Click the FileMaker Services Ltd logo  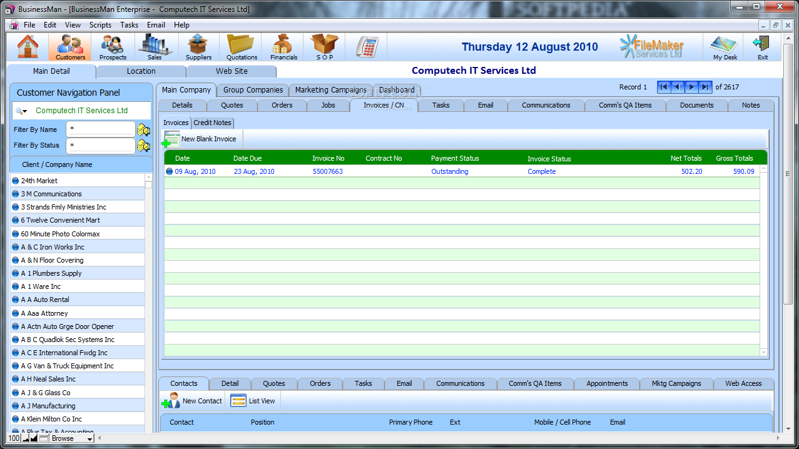point(651,47)
